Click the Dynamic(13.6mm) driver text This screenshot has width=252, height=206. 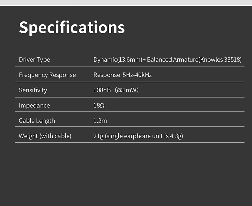[118, 59]
